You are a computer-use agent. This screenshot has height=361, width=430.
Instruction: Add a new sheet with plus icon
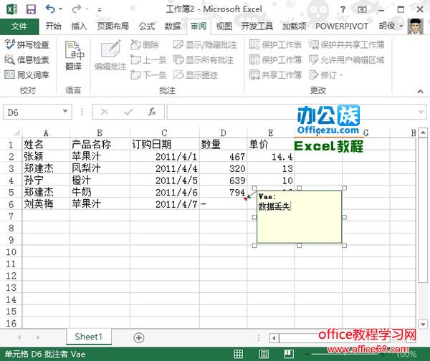[139, 337]
